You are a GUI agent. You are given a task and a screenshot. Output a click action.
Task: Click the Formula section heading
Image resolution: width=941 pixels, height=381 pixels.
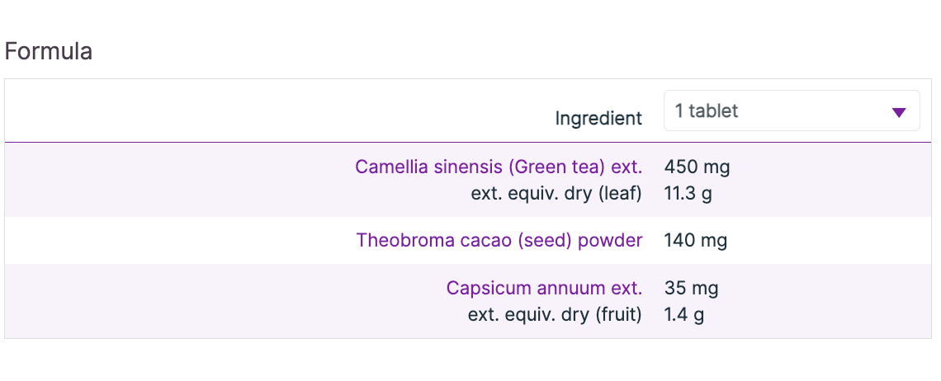point(49,51)
